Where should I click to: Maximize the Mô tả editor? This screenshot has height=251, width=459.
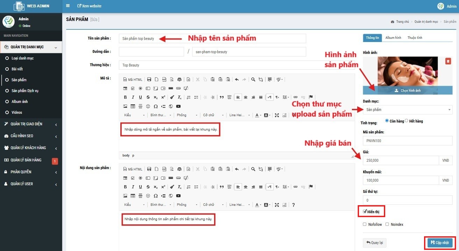(x=277, y=115)
